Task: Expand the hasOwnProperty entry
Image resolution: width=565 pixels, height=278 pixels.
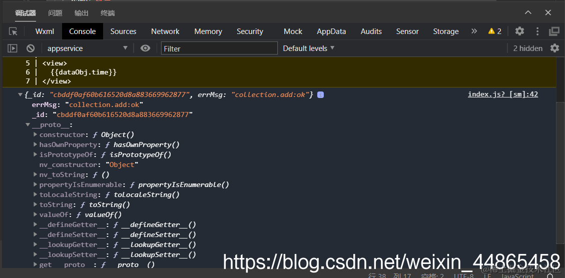Action: point(36,144)
